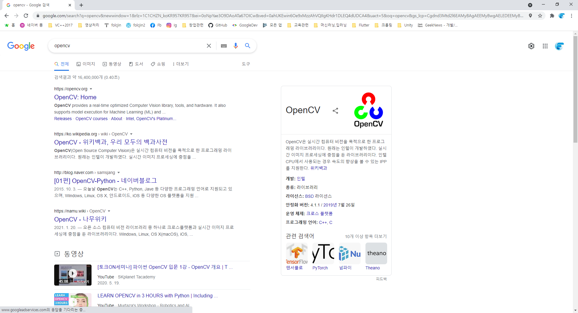Click the browser back arrow
578x313 pixels.
click(x=7, y=16)
